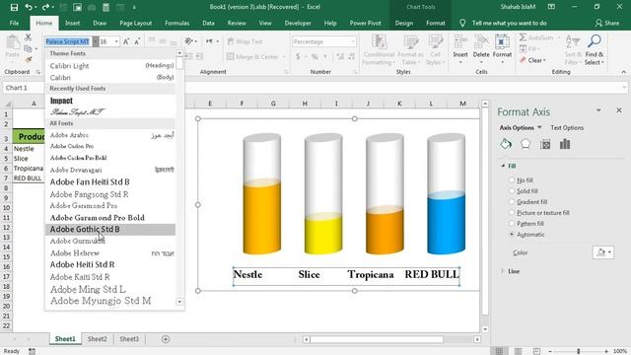Open the Percentage number format dropdown
631x355 pixels.
pyautogui.click(x=353, y=41)
